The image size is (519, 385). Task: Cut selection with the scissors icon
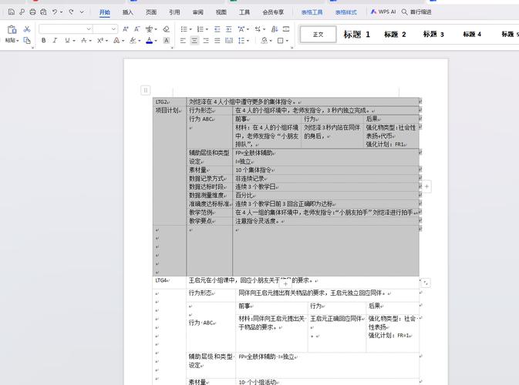(x=27, y=29)
